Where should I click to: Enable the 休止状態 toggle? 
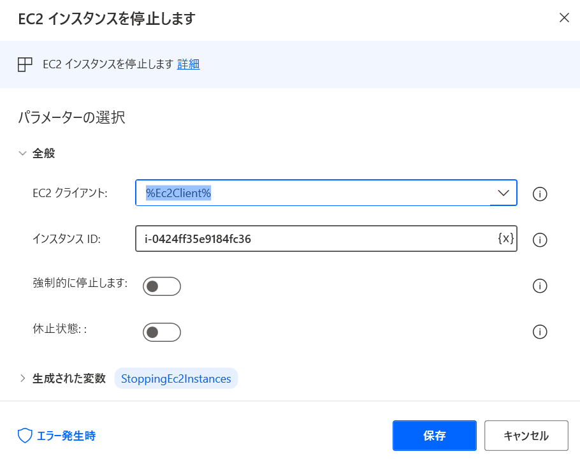pos(162,332)
